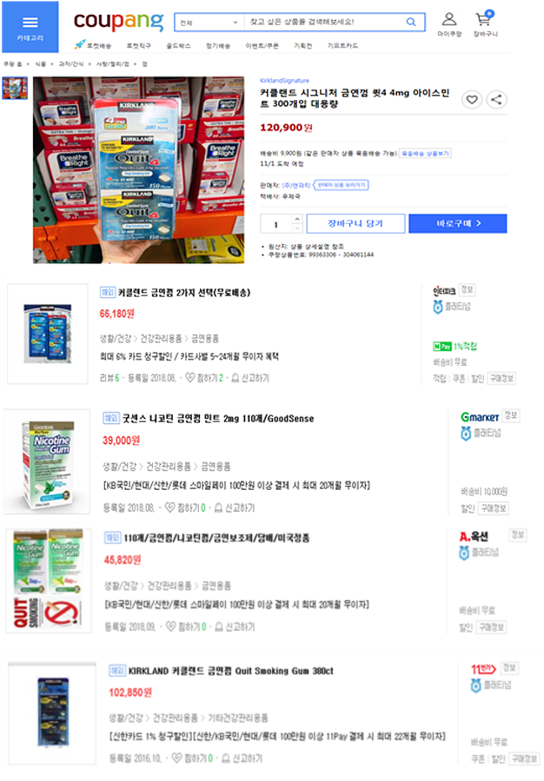544x781 pixels.
Task: Click the search input field
Action: click(x=326, y=23)
